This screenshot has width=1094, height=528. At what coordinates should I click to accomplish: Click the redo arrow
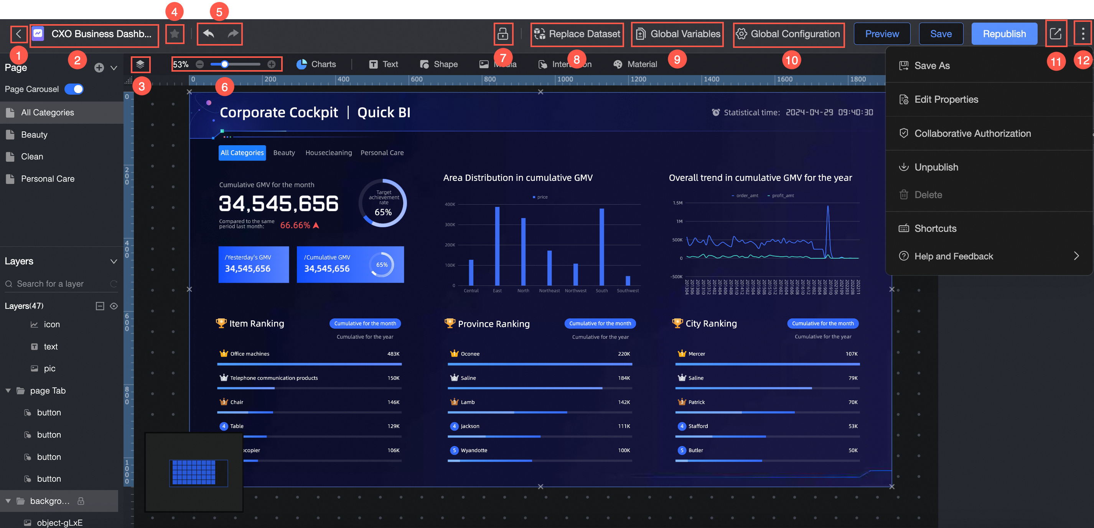[x=233, y=33]
